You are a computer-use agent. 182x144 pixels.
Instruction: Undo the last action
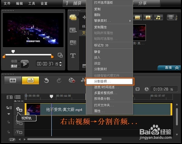tap(46, 80)
